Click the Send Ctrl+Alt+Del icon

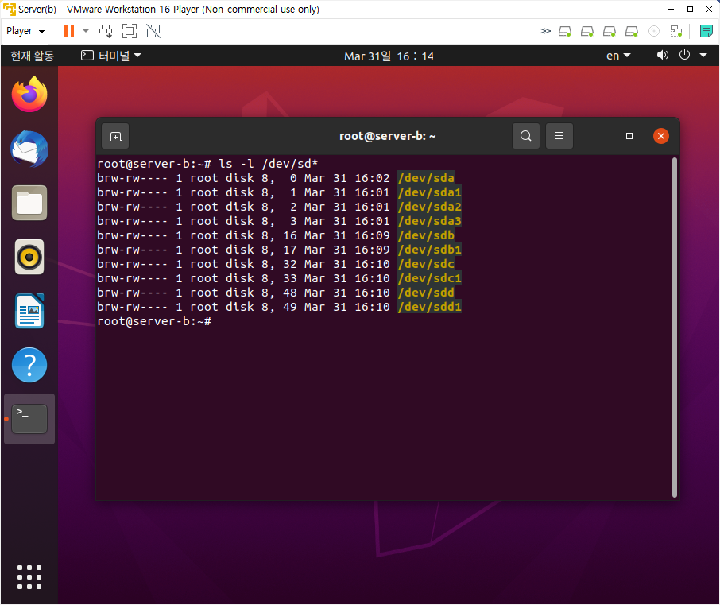pyautogui.click(x=106, y=31)
